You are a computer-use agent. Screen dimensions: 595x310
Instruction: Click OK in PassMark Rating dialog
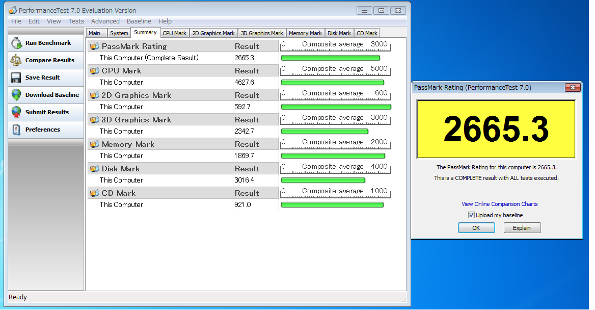click(476, 228)
